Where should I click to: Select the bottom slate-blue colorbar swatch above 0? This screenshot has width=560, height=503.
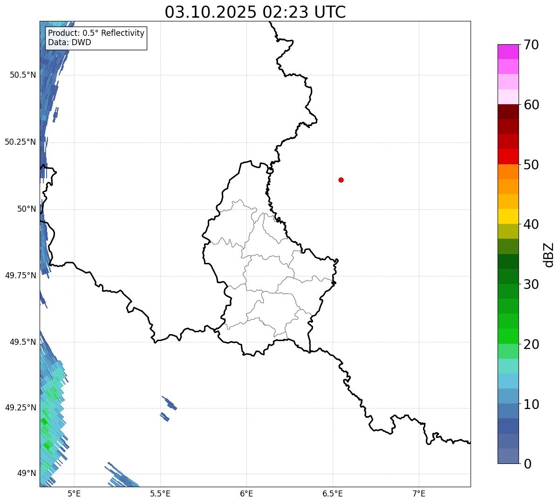coord(508,456)
